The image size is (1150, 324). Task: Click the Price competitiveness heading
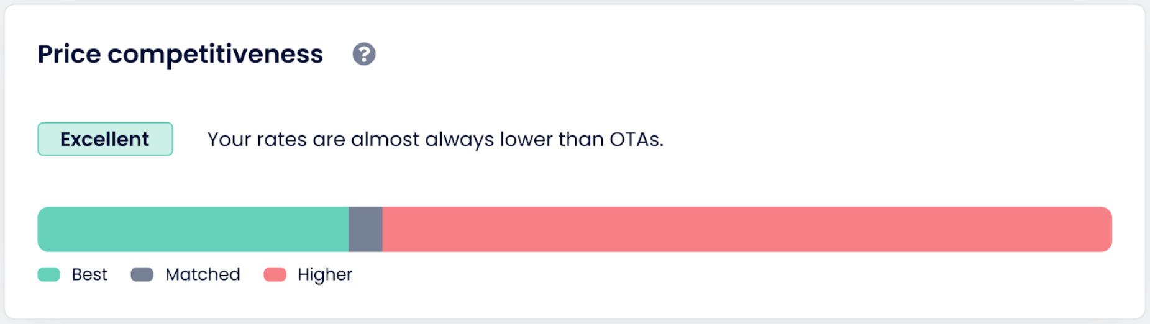click(180, 55)
